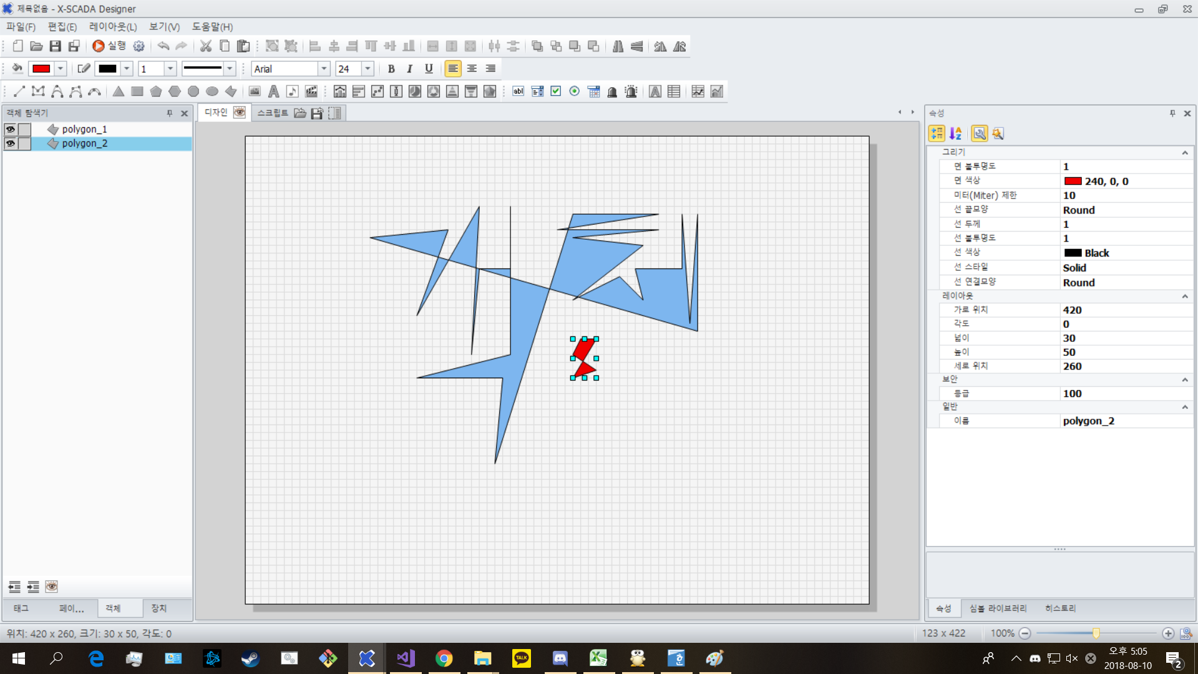Select the triangle shape tool
1198x674 pixels.
pyautogui.click(x=118, y=92)
